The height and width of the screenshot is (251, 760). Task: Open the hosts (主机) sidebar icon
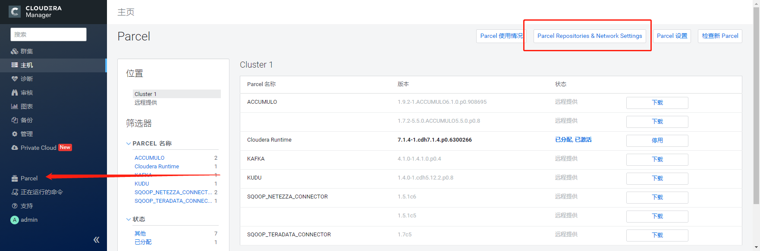click(x=15, y=65)
